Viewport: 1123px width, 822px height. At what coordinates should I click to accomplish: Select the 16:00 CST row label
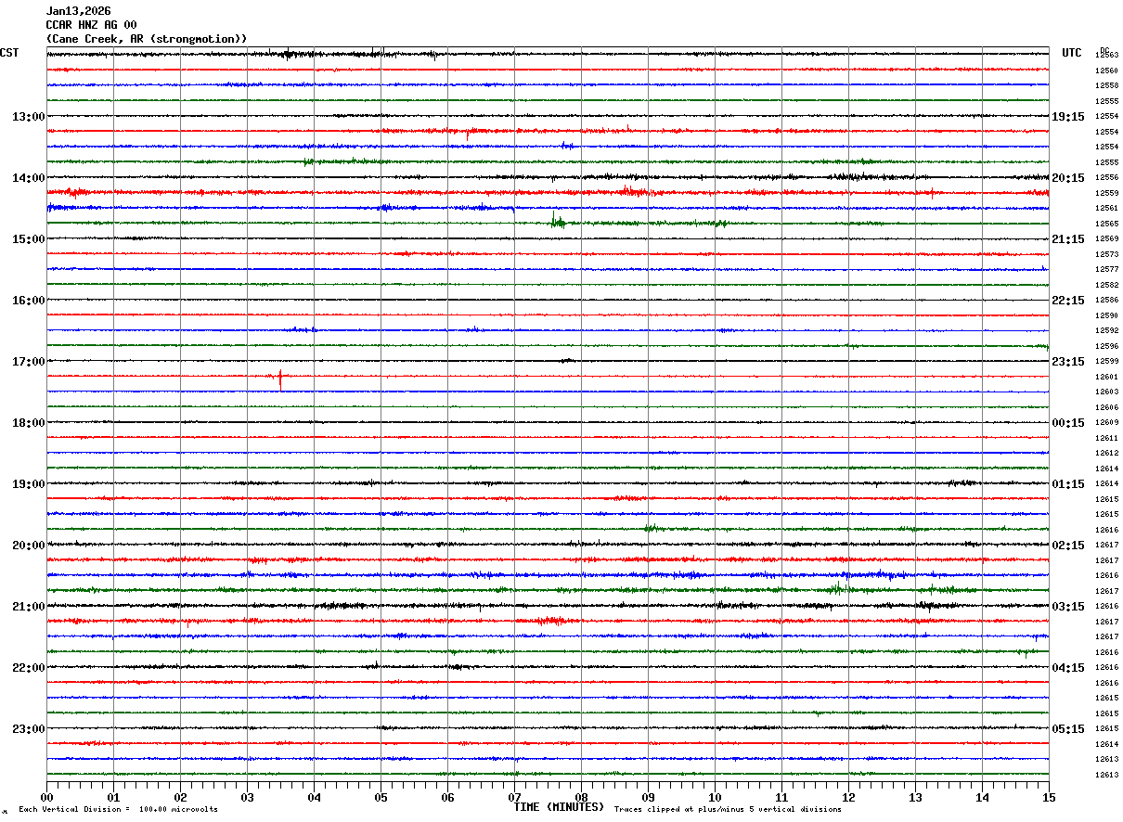[28, 301]
